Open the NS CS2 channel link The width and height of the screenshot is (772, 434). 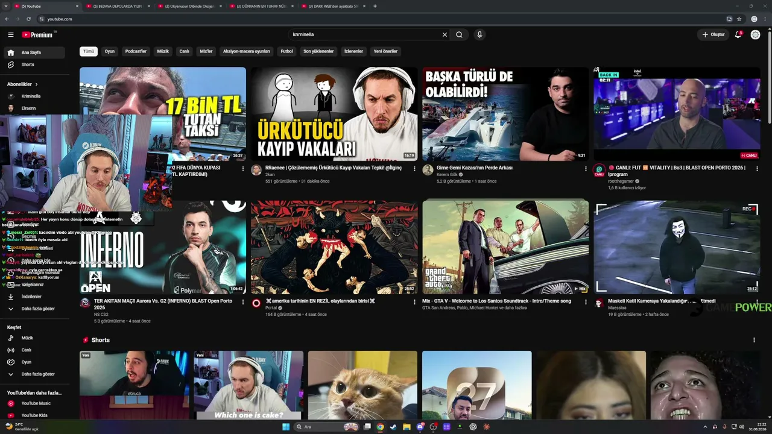pos(101,315)
